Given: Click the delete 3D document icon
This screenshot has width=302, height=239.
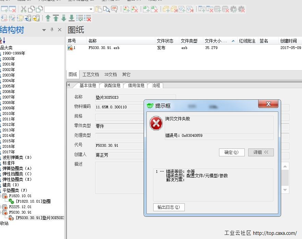Looking at the screenshot, I should [190, 9].
